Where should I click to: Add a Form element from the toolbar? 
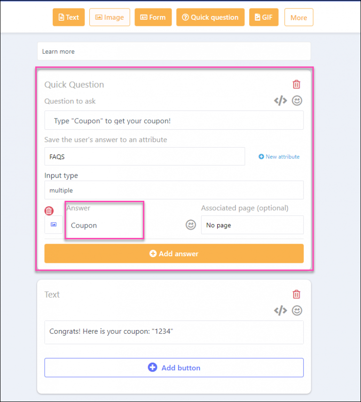click(x=153, y=17)
